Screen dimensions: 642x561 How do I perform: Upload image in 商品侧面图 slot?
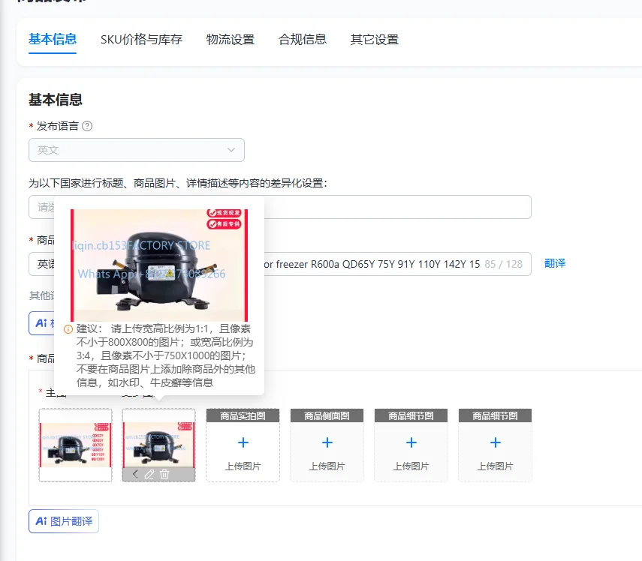pyautogui.click(x=327, y=445)
